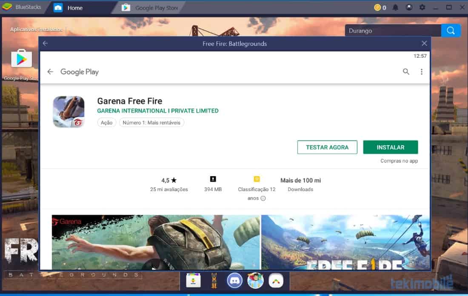The image size is (468, 296).
Task: Close the Free Fire: Battlegrounds popup
Action: pos(424,43)
